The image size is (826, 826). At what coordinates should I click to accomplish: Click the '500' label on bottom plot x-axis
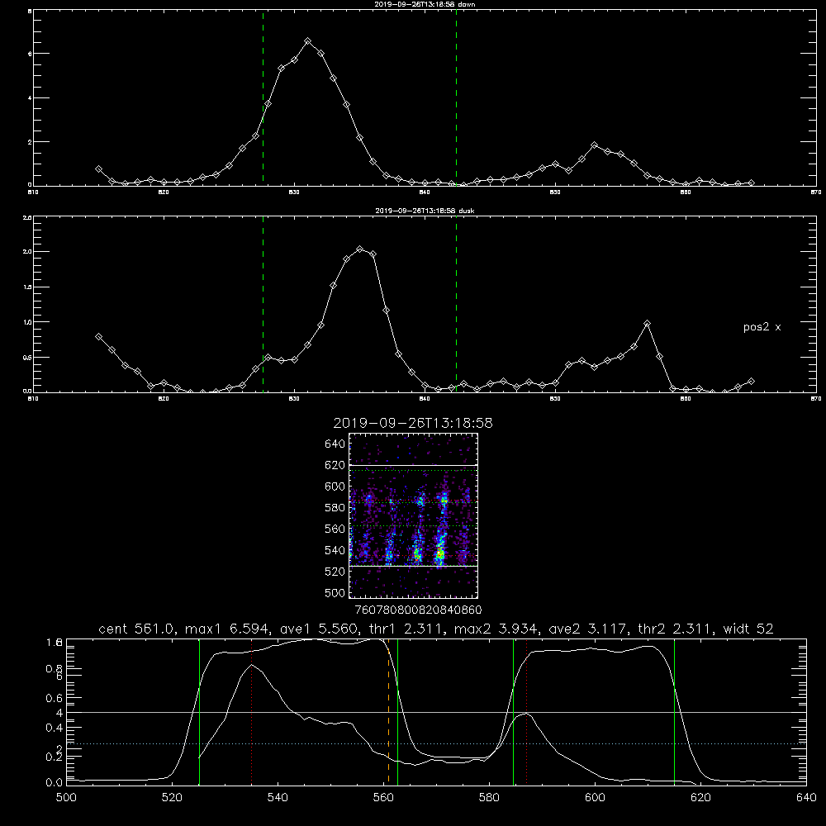tap(66, 798)
